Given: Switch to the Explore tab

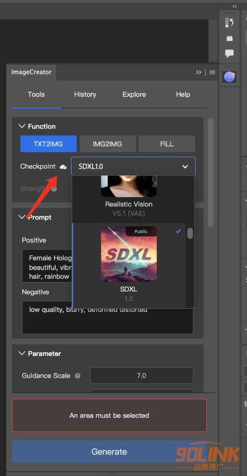Looking at the screenshot, I should pyautogui.click(x=134, y=95).
